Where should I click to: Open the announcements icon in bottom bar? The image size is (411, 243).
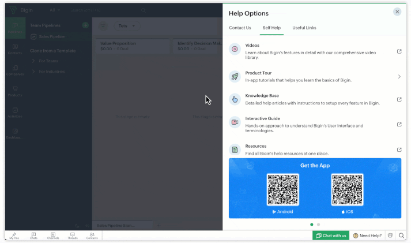coord(390,235)
